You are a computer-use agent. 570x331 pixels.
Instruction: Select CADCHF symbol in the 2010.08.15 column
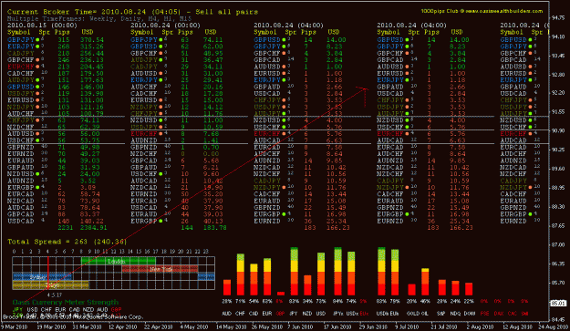tap(21, 73)
